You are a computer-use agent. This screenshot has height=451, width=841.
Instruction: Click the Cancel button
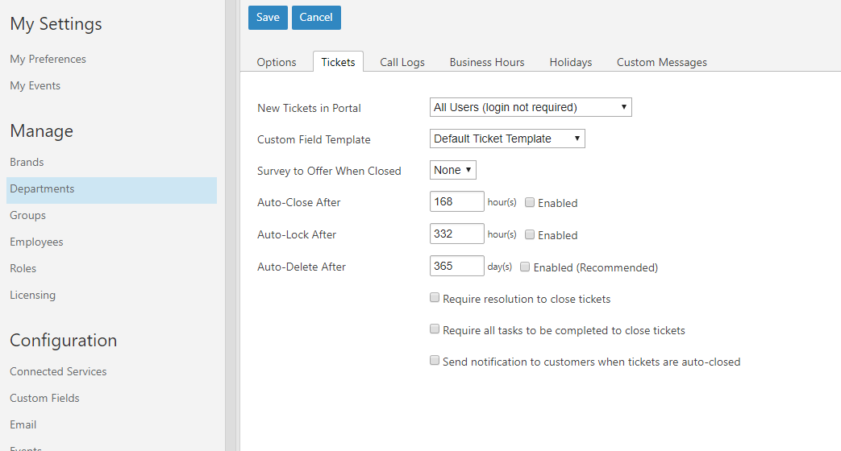(x=316, y=18)
